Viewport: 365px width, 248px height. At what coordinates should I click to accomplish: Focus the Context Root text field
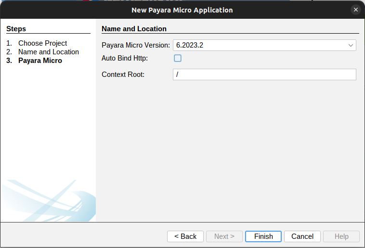(x=264, y=74)
